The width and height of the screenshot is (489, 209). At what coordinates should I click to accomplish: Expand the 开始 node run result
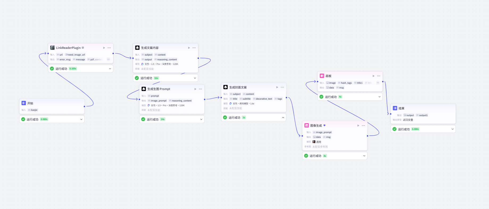[x=81, y=119]
